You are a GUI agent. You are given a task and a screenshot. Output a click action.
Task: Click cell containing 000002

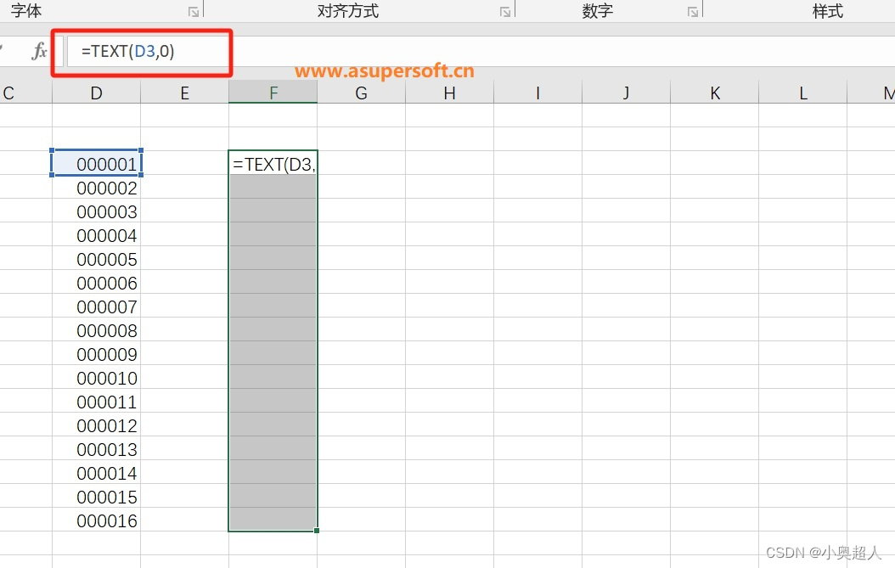pos(96,188)
